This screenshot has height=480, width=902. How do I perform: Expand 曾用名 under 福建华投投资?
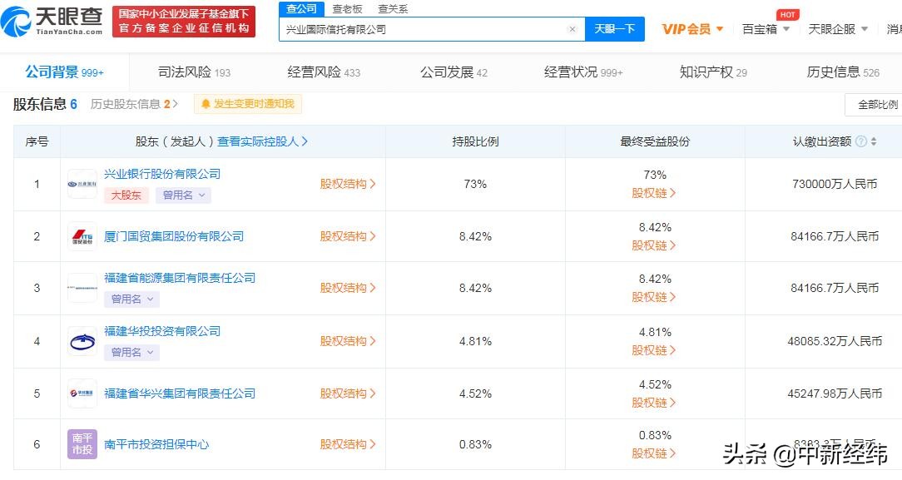(x=131, y=353)
